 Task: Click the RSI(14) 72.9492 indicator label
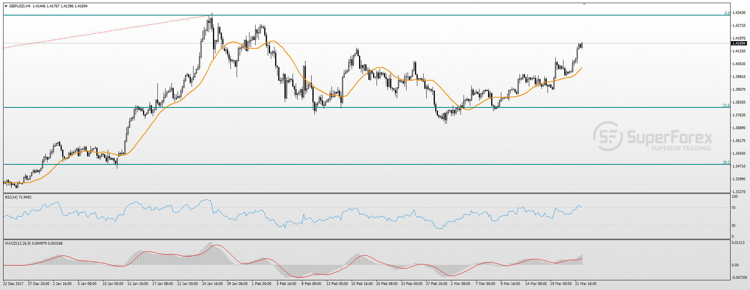pyautogui.click(x=18, y=197)
